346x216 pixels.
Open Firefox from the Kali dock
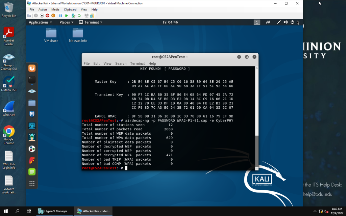tap(32, 68)
